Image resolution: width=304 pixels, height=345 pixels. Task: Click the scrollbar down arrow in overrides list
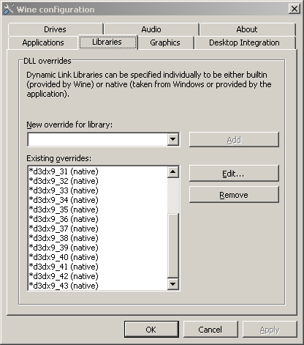(x=173, y=283)
